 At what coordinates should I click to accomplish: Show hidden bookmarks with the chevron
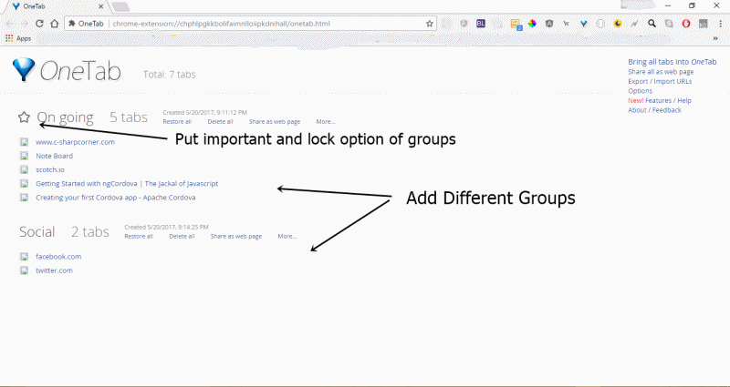click(x=715, y=38)
